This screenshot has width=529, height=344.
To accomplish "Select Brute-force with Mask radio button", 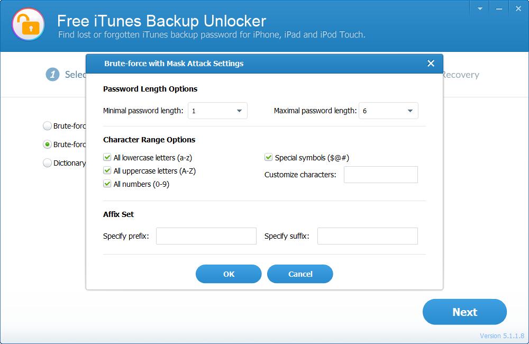I will tap(47, 144).
